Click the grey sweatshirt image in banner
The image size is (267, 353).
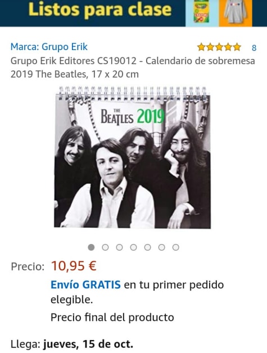[236, 12]
